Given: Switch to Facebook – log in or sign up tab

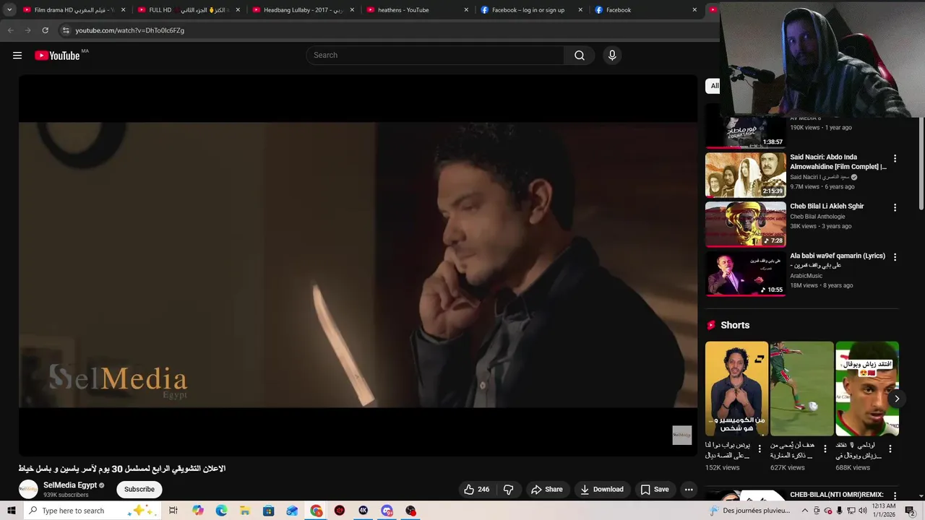Looking at the screenshot, I should (531, 10).
